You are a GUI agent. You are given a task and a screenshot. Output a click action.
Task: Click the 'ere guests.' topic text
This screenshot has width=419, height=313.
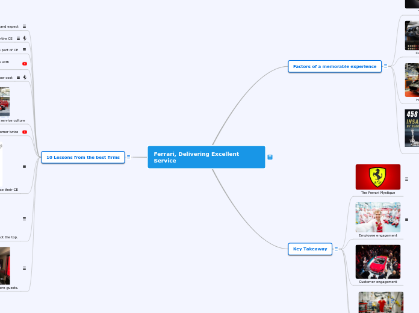coord(9,288)
